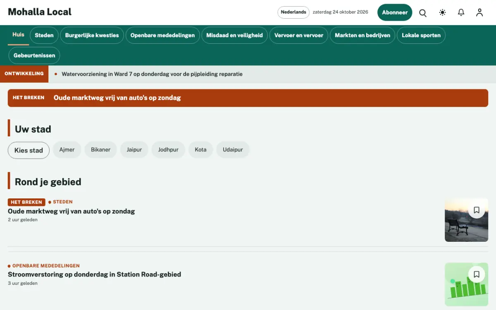
Task: Open user account profile icon
Action: pos(479,13)
